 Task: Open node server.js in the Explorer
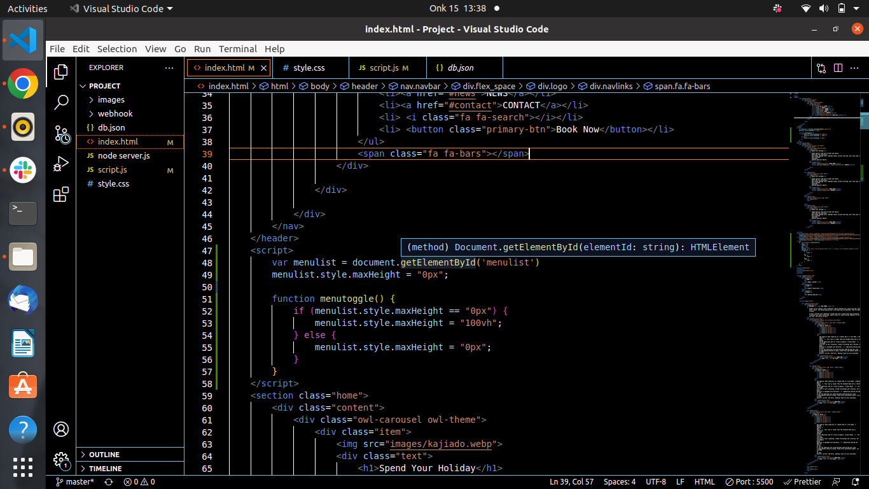click(130, 156)
